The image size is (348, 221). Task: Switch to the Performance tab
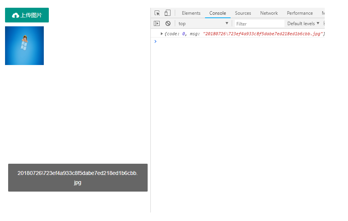300,13
